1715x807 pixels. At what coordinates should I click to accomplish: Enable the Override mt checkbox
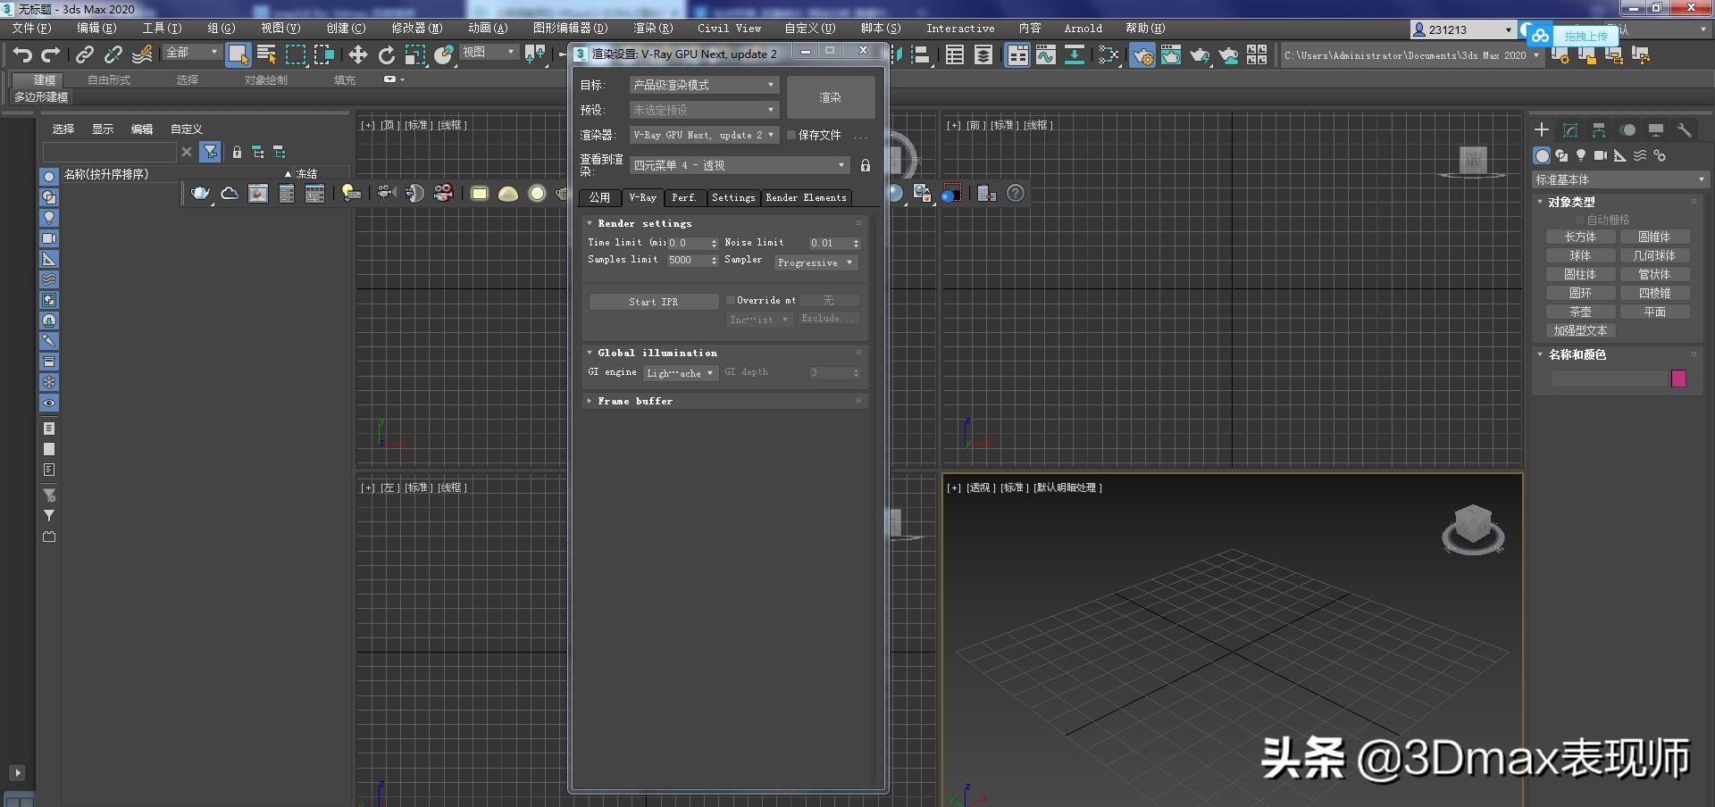click(730, 301)
